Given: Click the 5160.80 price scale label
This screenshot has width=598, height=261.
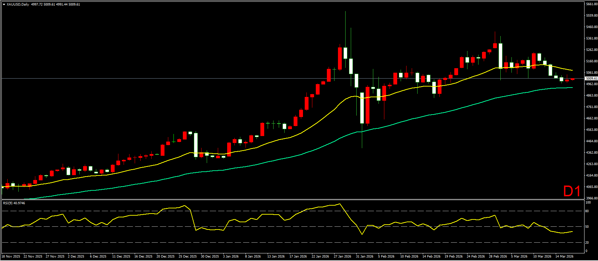Looking at the screenshot, I should coord(591,61).
